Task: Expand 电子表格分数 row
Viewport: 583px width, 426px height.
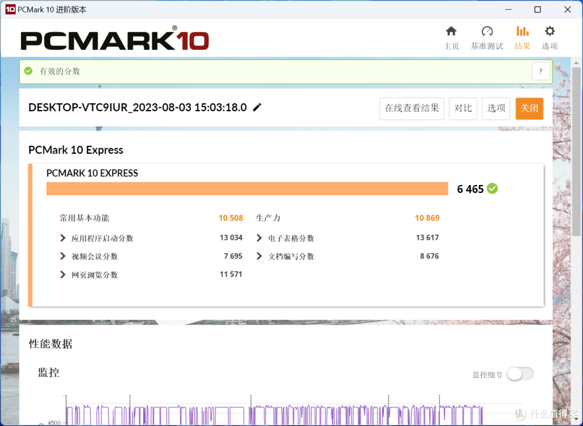Action: (259, 238)
